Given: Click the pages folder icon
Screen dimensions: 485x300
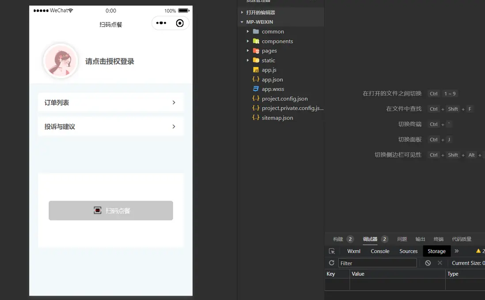Looking at the screenshot, I should point(256,51).
